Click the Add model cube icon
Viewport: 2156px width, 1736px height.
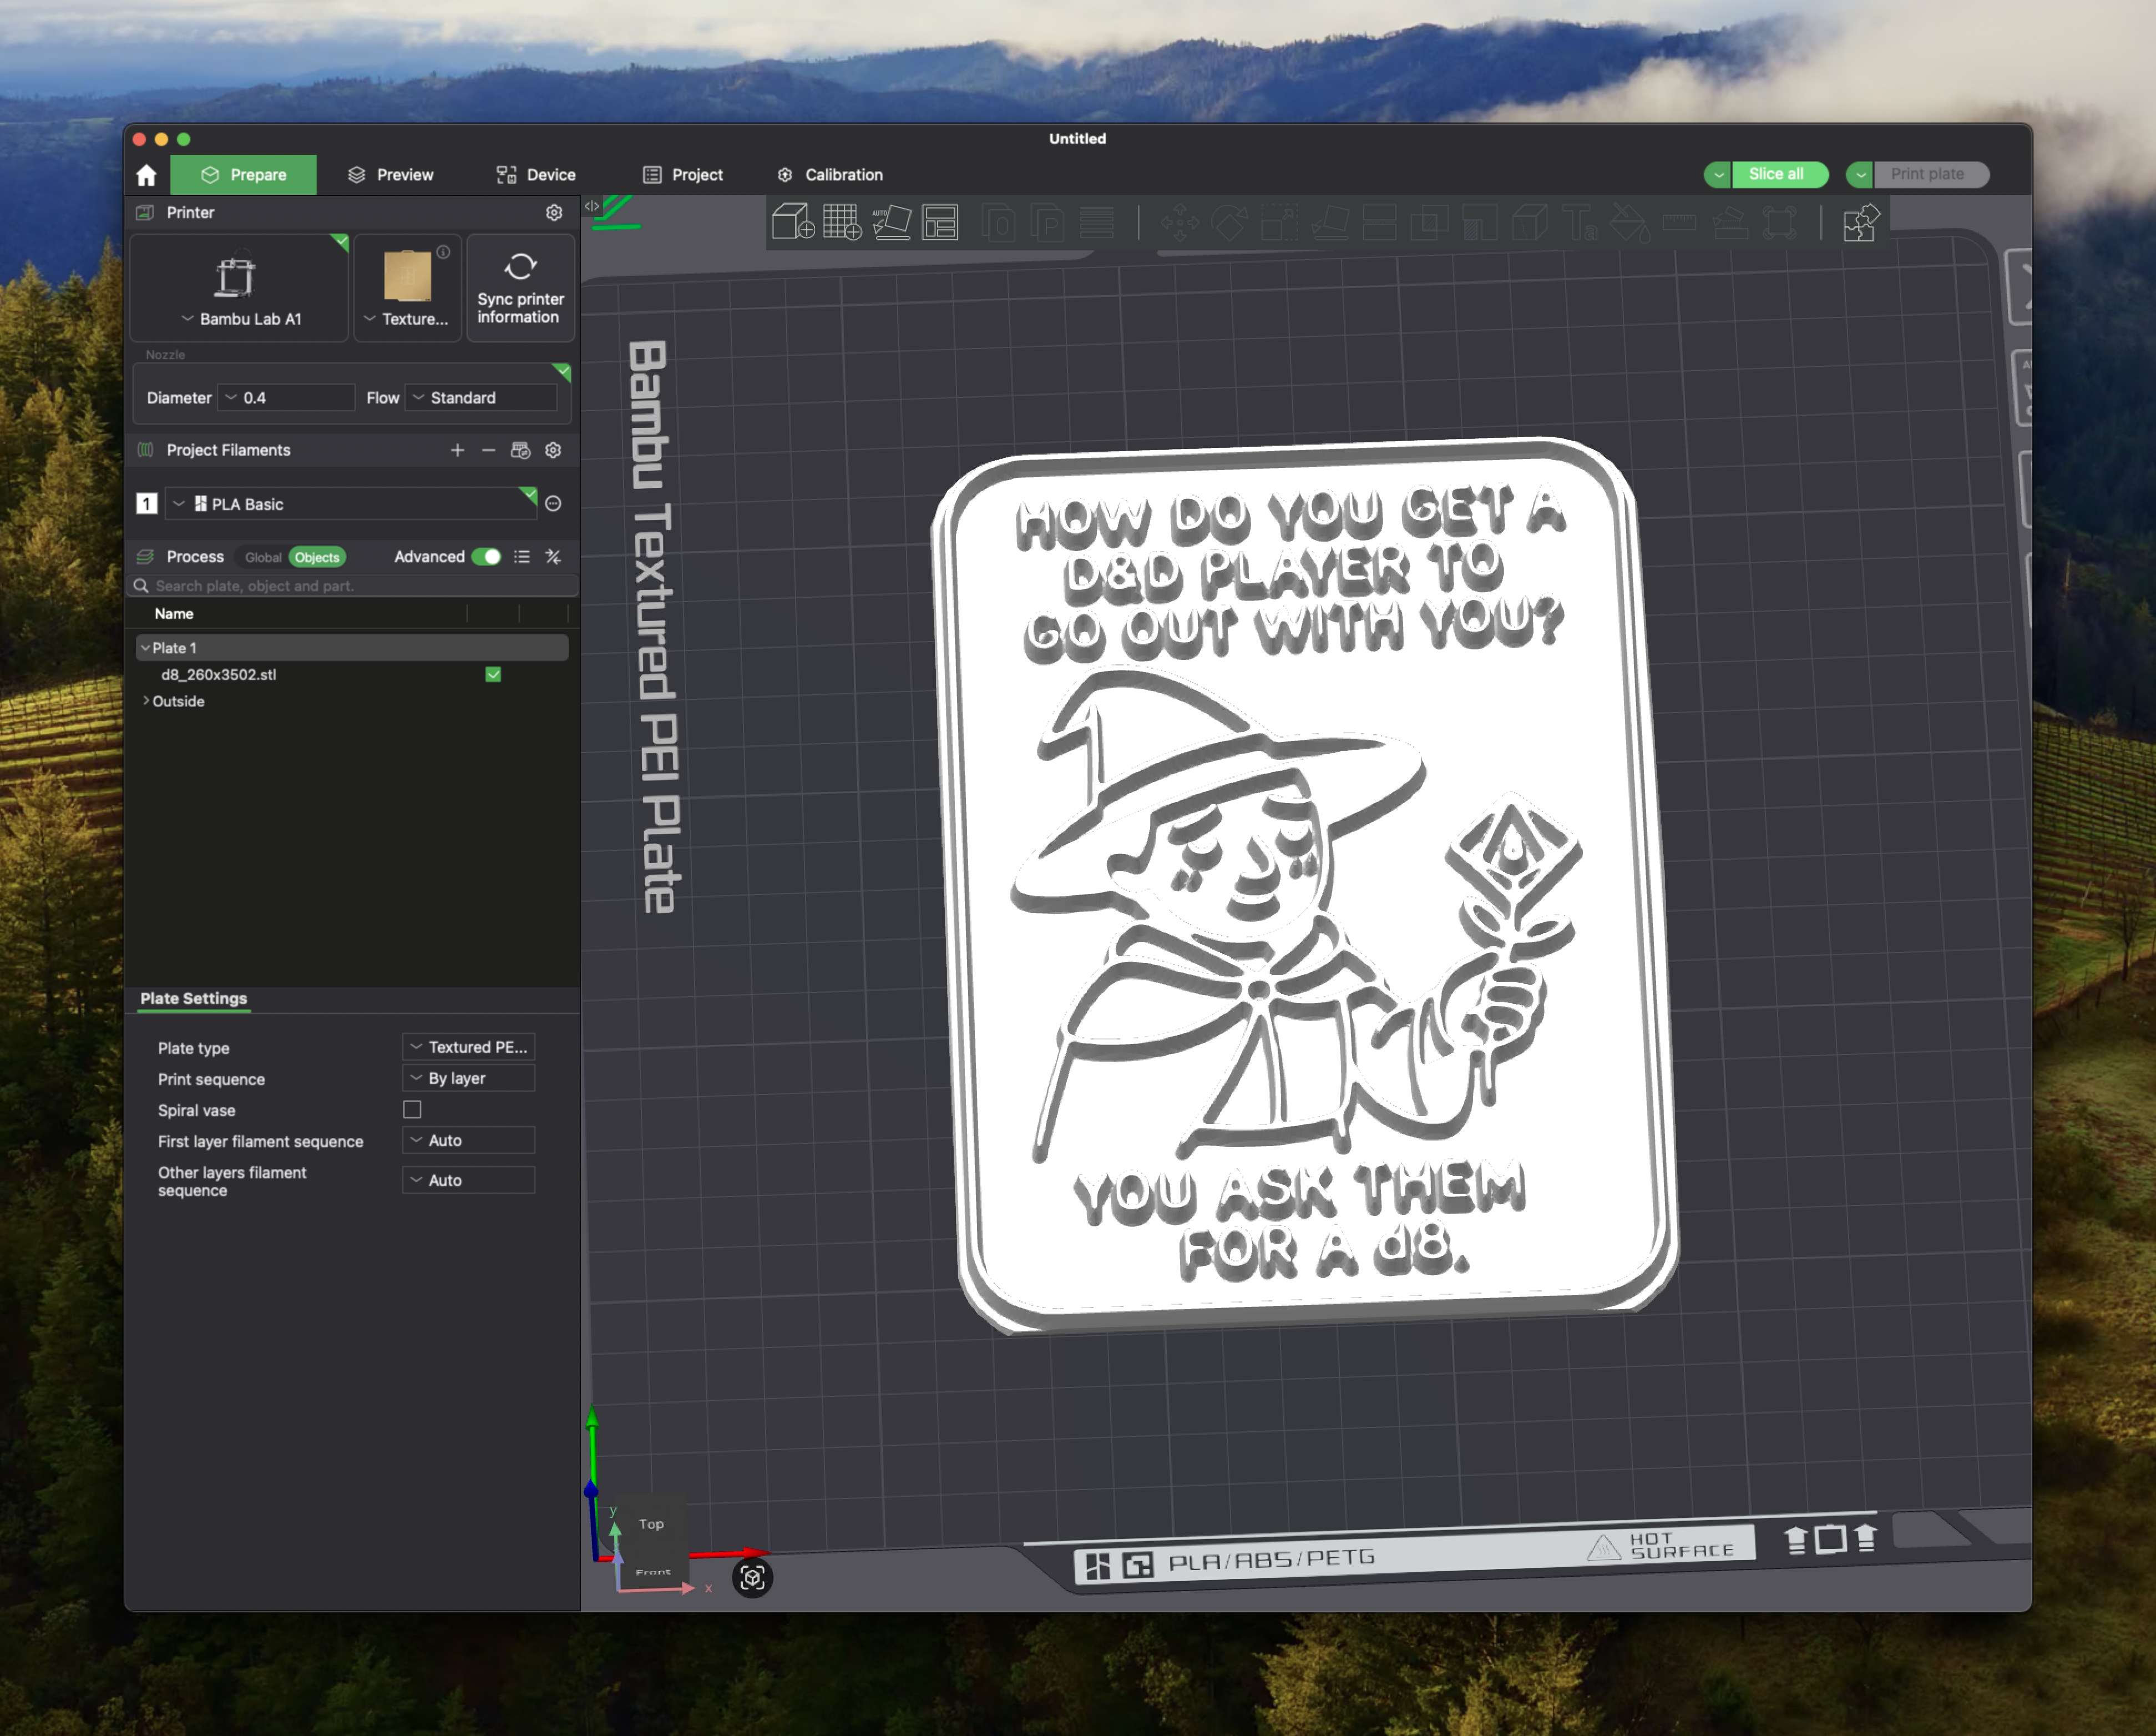click(792, 222)
